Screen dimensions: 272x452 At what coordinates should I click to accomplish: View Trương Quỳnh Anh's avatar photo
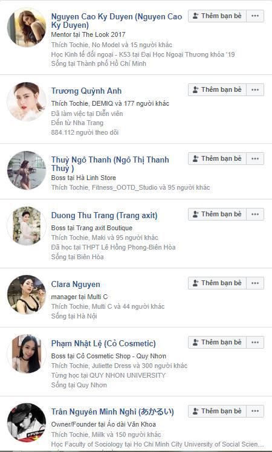(27, 102)
